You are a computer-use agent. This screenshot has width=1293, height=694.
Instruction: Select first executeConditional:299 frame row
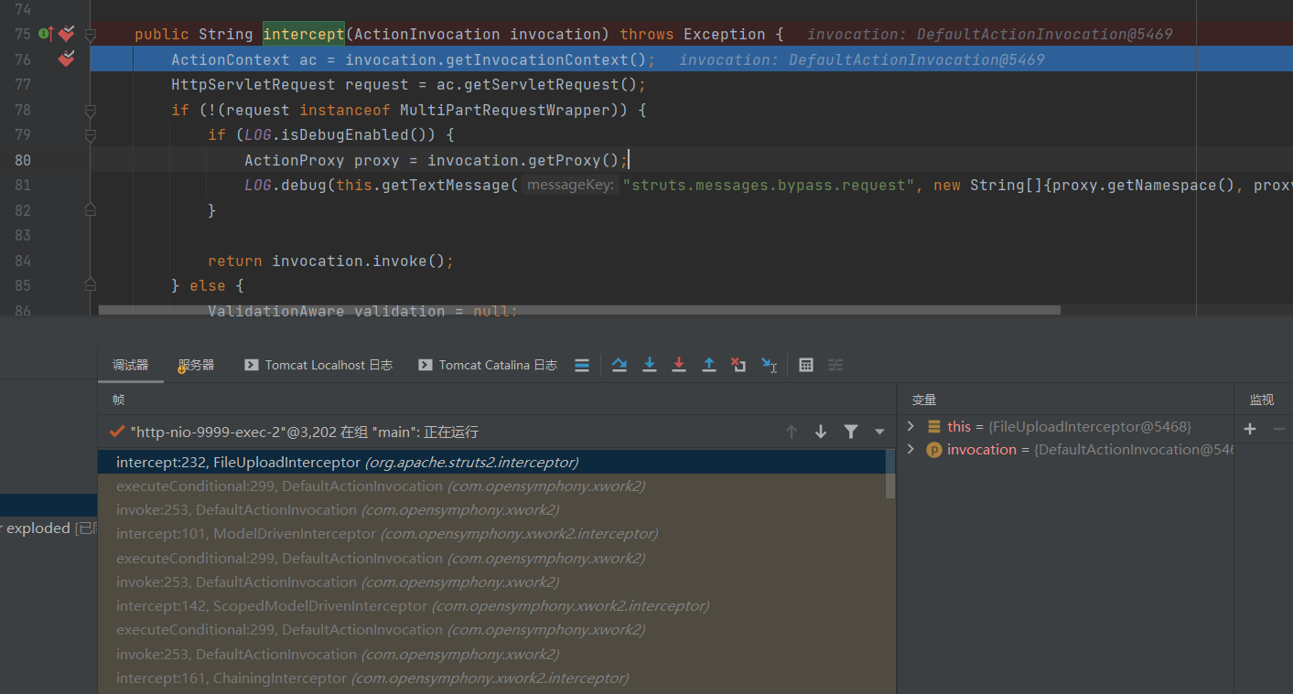[491, 486]
